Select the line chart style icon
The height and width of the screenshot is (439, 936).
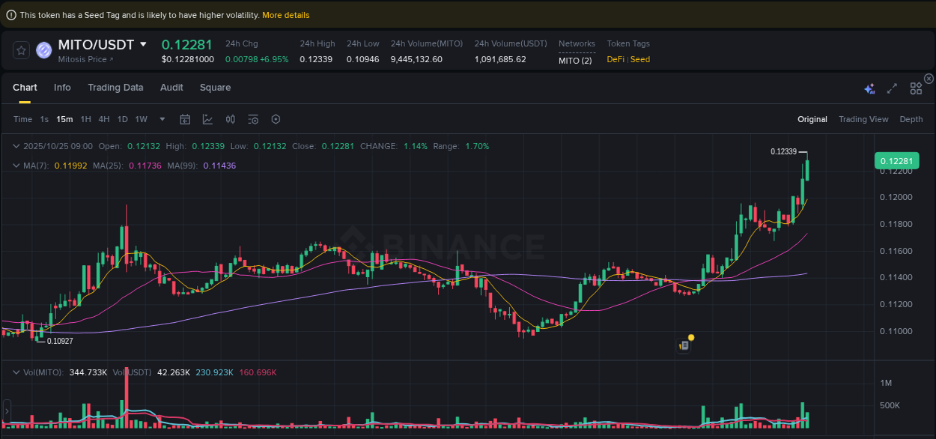[x=207, y=119]
